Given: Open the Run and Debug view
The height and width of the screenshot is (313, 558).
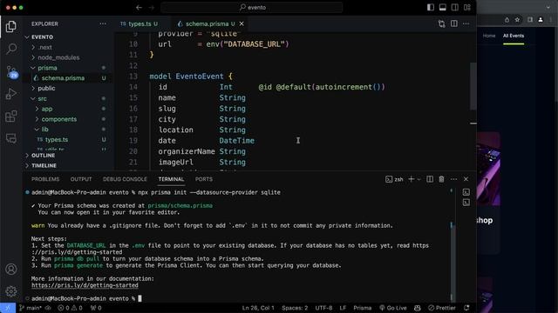Looking at the screenshot, I should coord(11,94).
